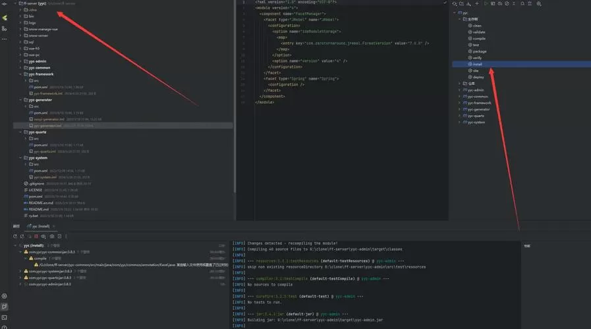Open Maven settings icon in toolbar
Screen dimensions: 591x329
539,3
